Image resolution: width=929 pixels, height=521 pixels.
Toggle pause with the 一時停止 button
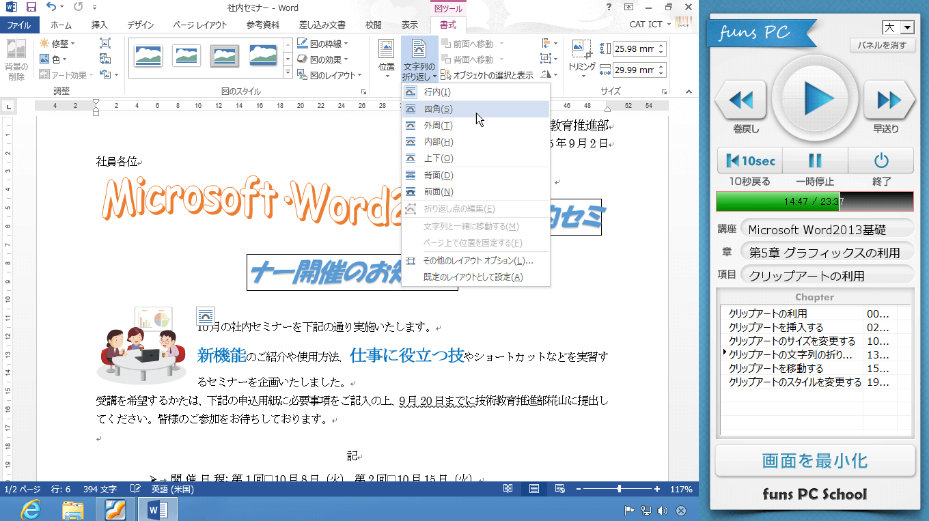(814, 160)
